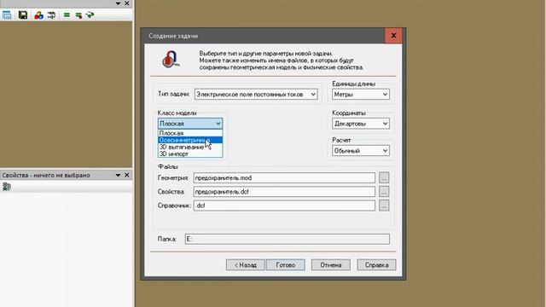The width and height of the screenshot is (546, 307).
Task: Open the Свойства panel dropdown arrow menu
Action: click(118, 175)
